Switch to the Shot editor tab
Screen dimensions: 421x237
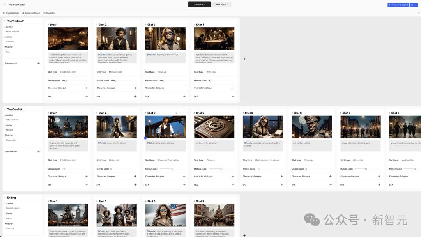tap(221, 4)
